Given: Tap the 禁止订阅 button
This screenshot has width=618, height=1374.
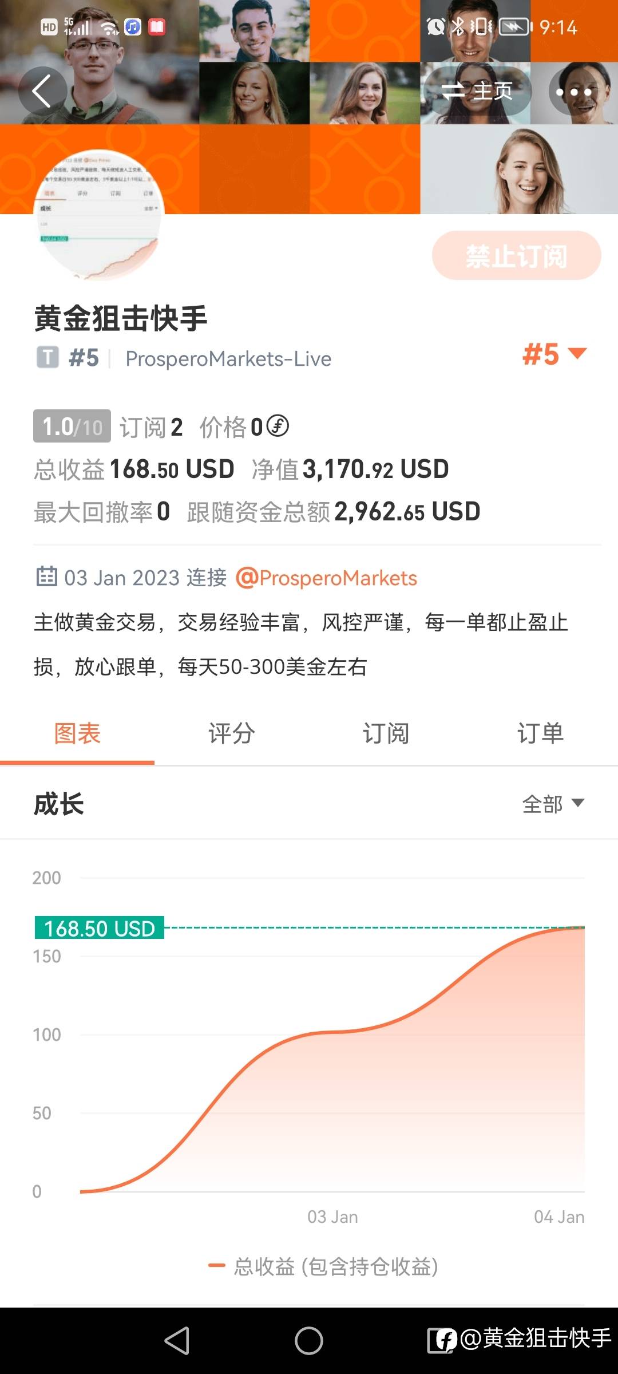Looking at the screenshot, I should point(516,256).
